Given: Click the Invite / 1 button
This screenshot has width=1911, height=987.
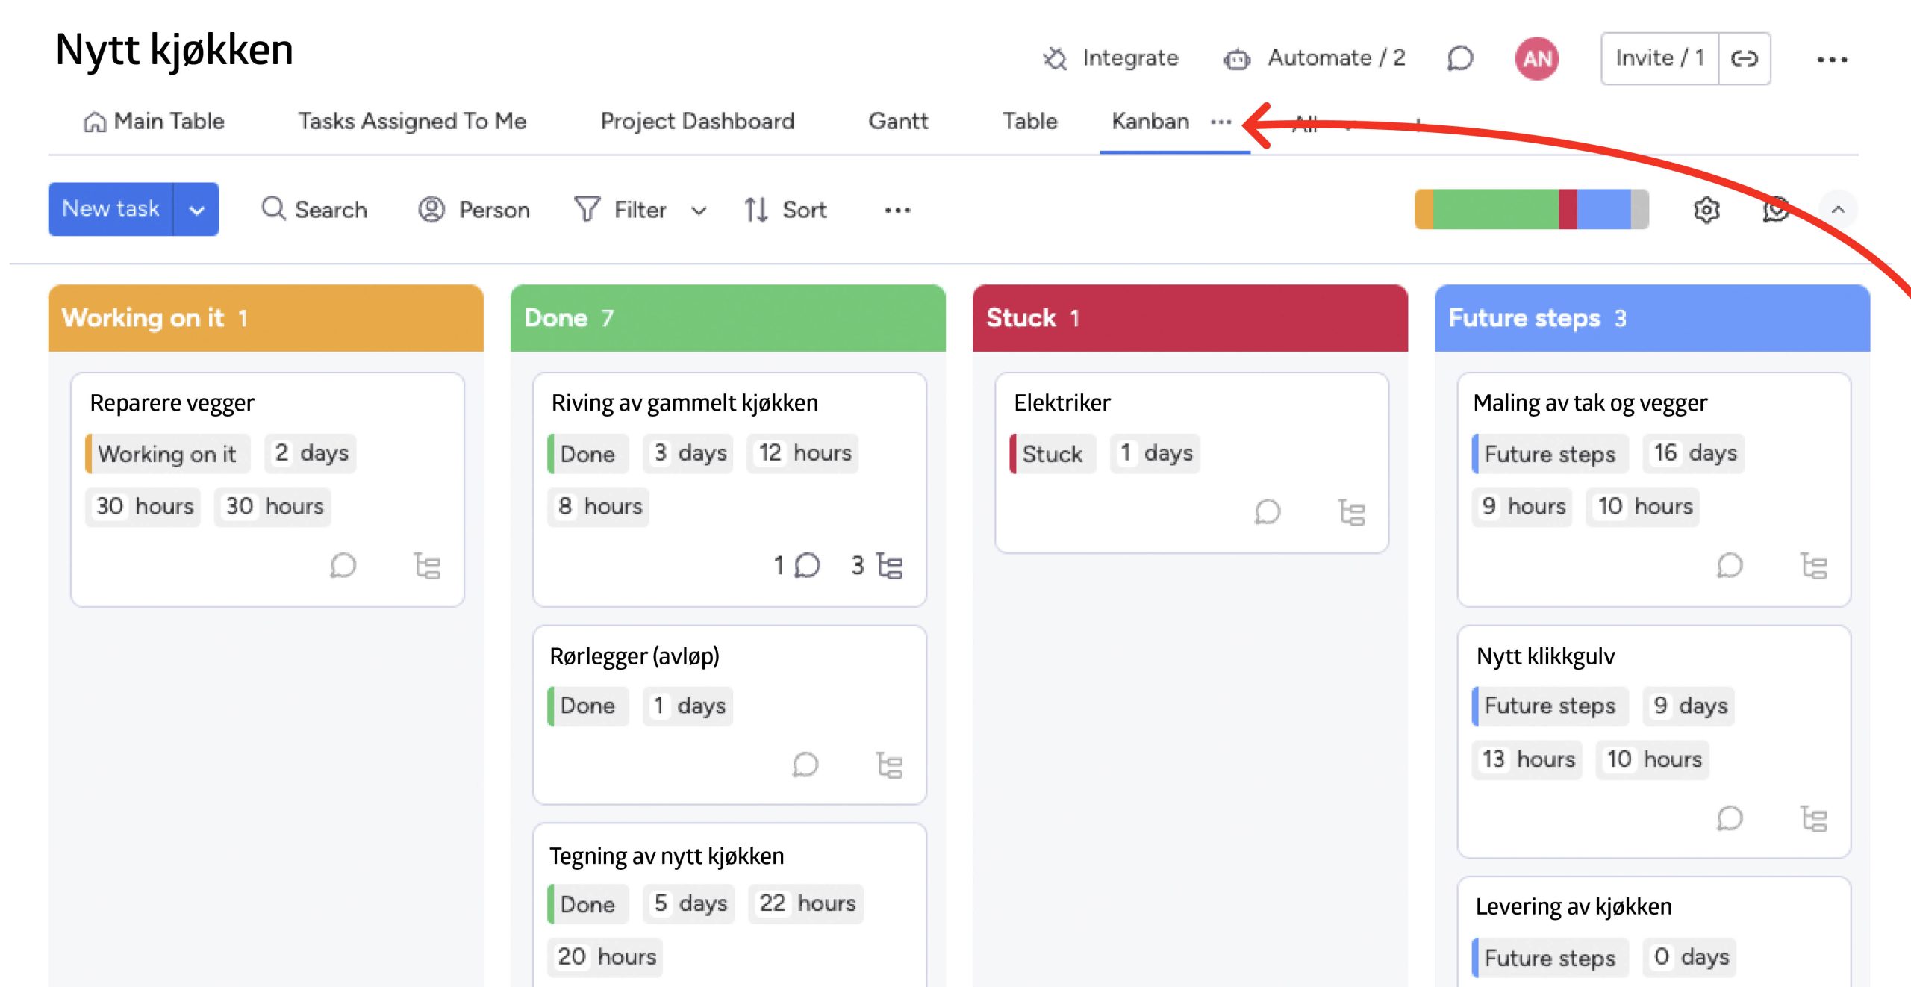Looking at the screenshot, I should click(x=1659, y=58).
